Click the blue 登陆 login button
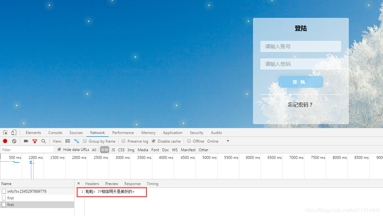Image resolution: width=383 pixels, height=216 pixels. point(301,82)
